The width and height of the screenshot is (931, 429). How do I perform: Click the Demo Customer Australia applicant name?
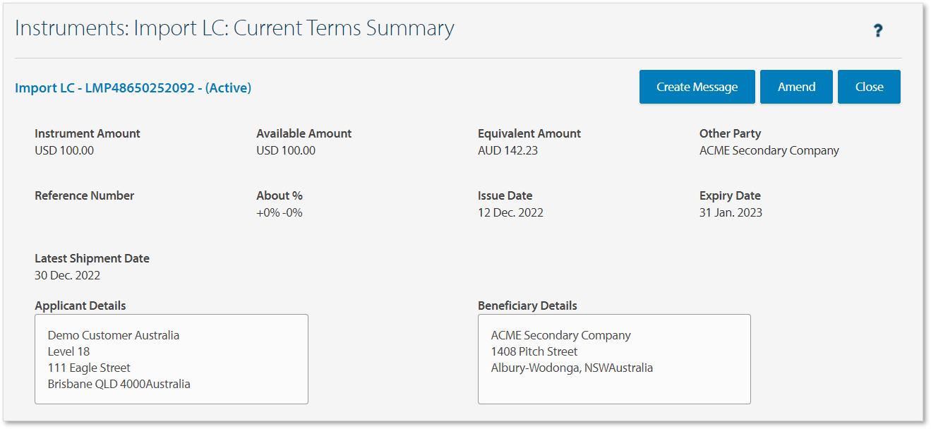(x=113, y=335)
